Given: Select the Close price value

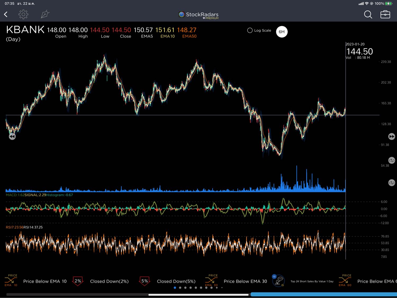Looking at the screenshot, I should coord(121,30).
